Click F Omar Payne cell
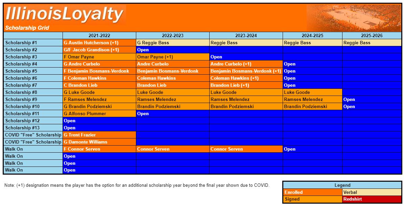 pyautogui.click(x=99, y=57)
